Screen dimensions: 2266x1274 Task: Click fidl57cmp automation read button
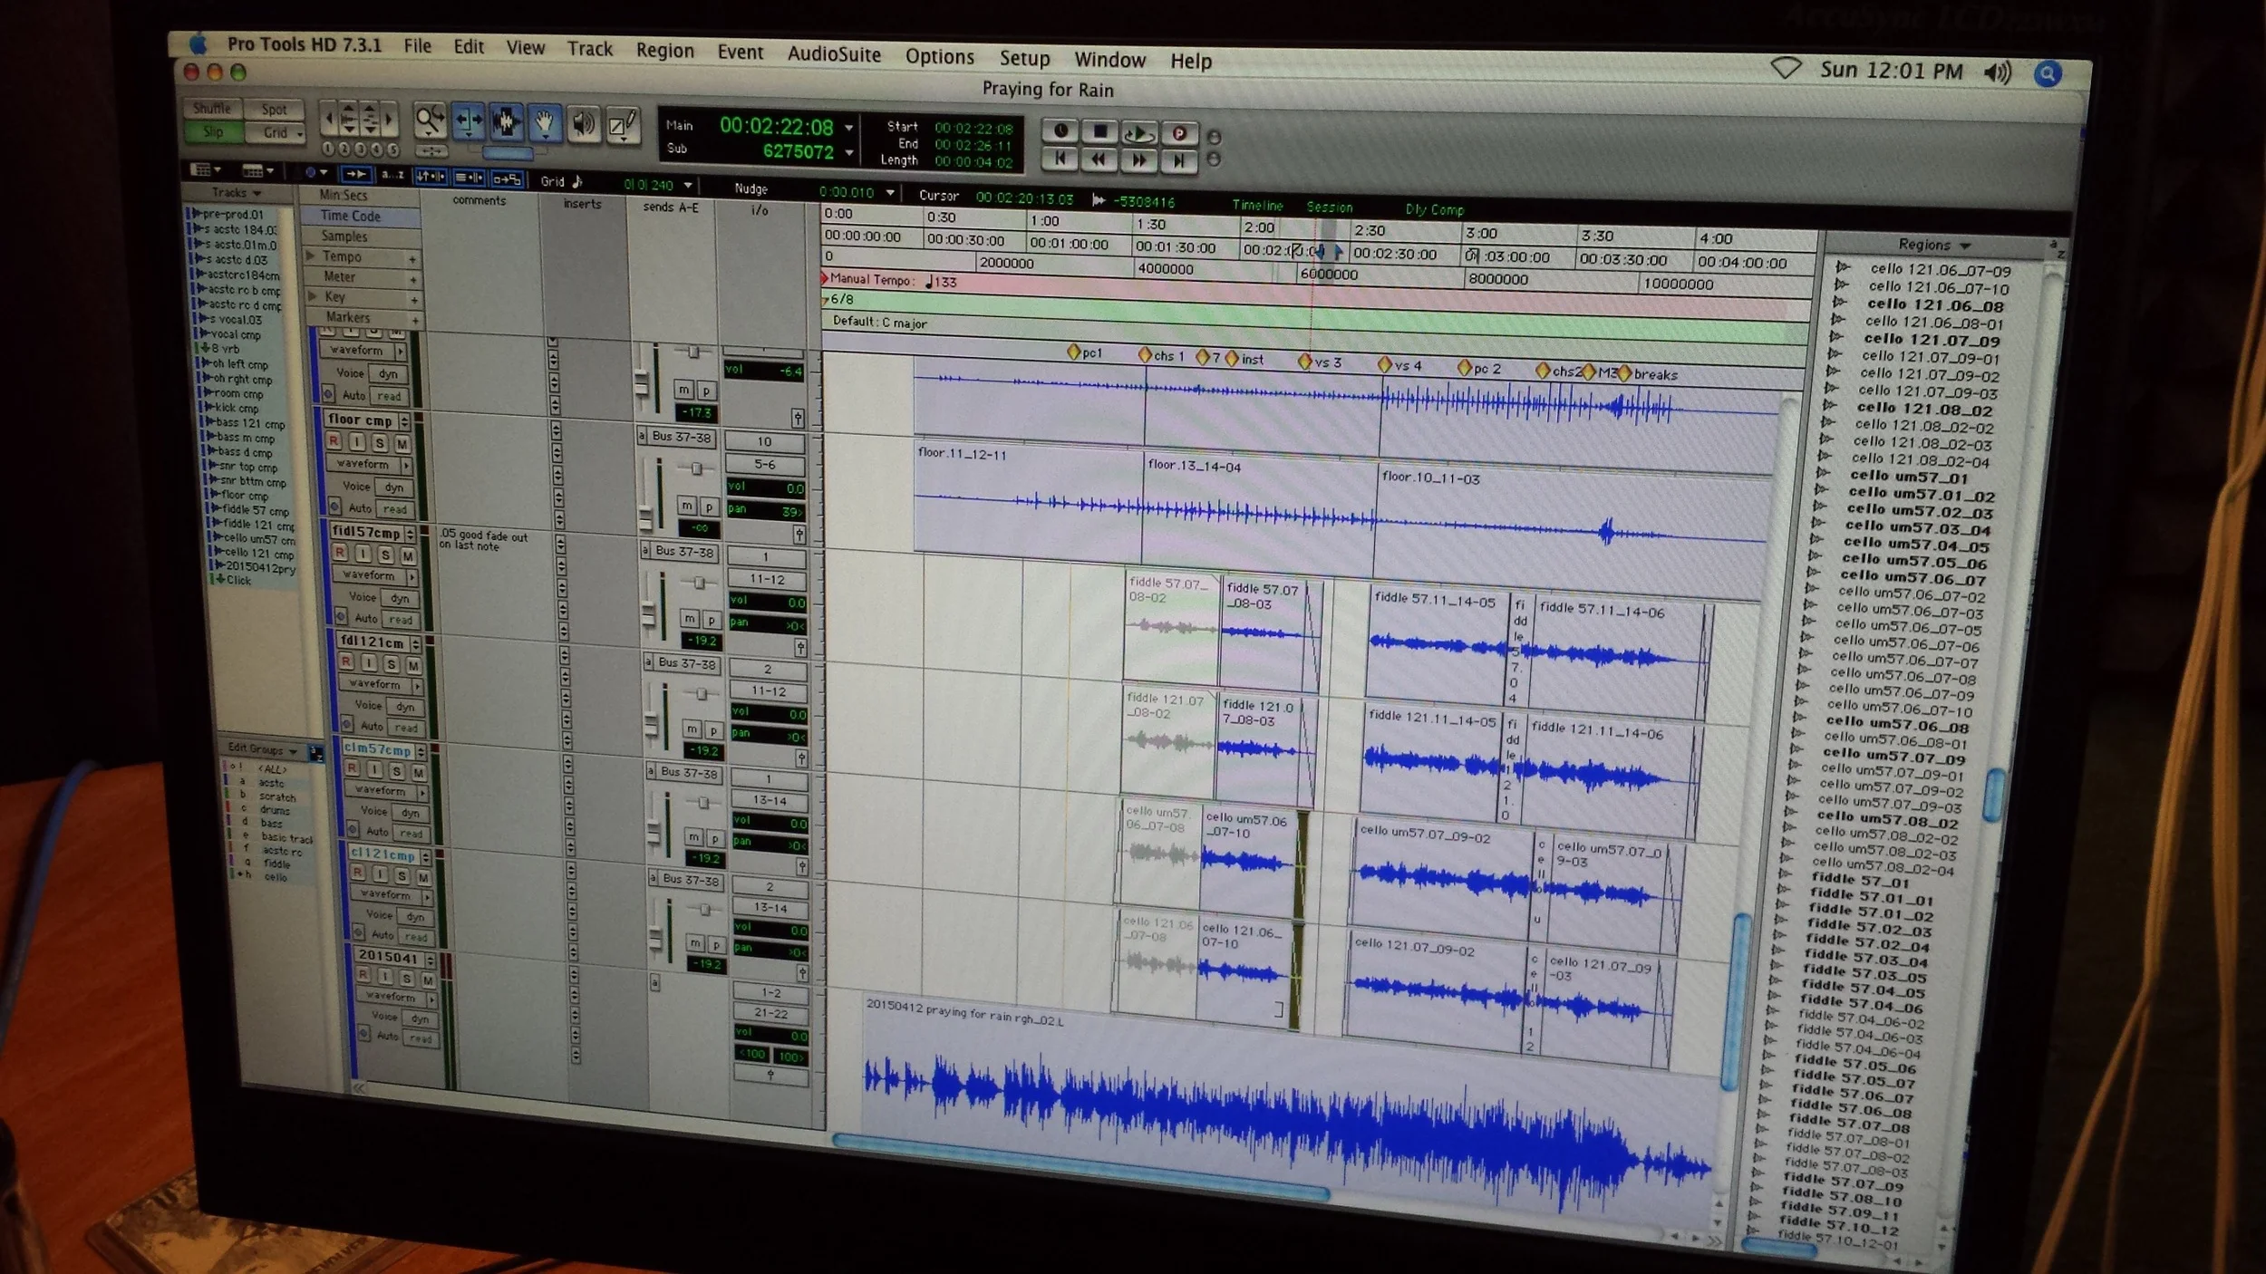pos(400,620)
